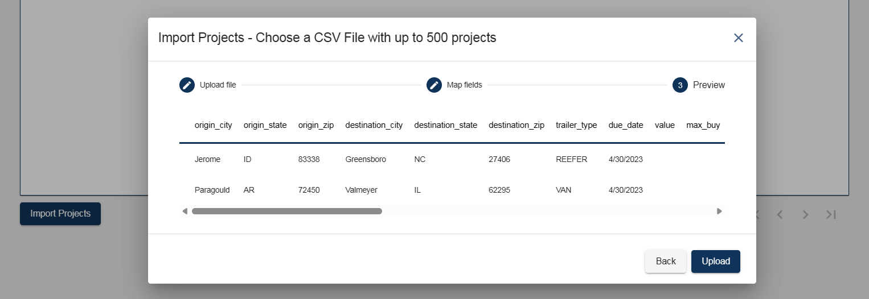This screenshot has height=299, width=869.
Task: Select the Jerome row origin city cell
Action: pos(207,160)
